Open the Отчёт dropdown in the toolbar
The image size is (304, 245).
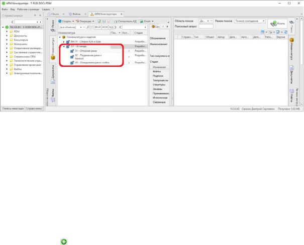pyautogui.click(x=147, y=21)
